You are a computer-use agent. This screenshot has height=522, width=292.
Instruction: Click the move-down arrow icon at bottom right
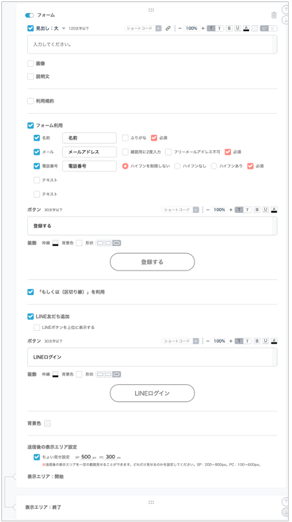(285, 511)
